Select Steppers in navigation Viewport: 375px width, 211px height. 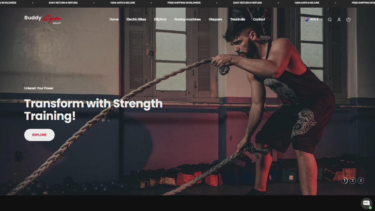216,19
